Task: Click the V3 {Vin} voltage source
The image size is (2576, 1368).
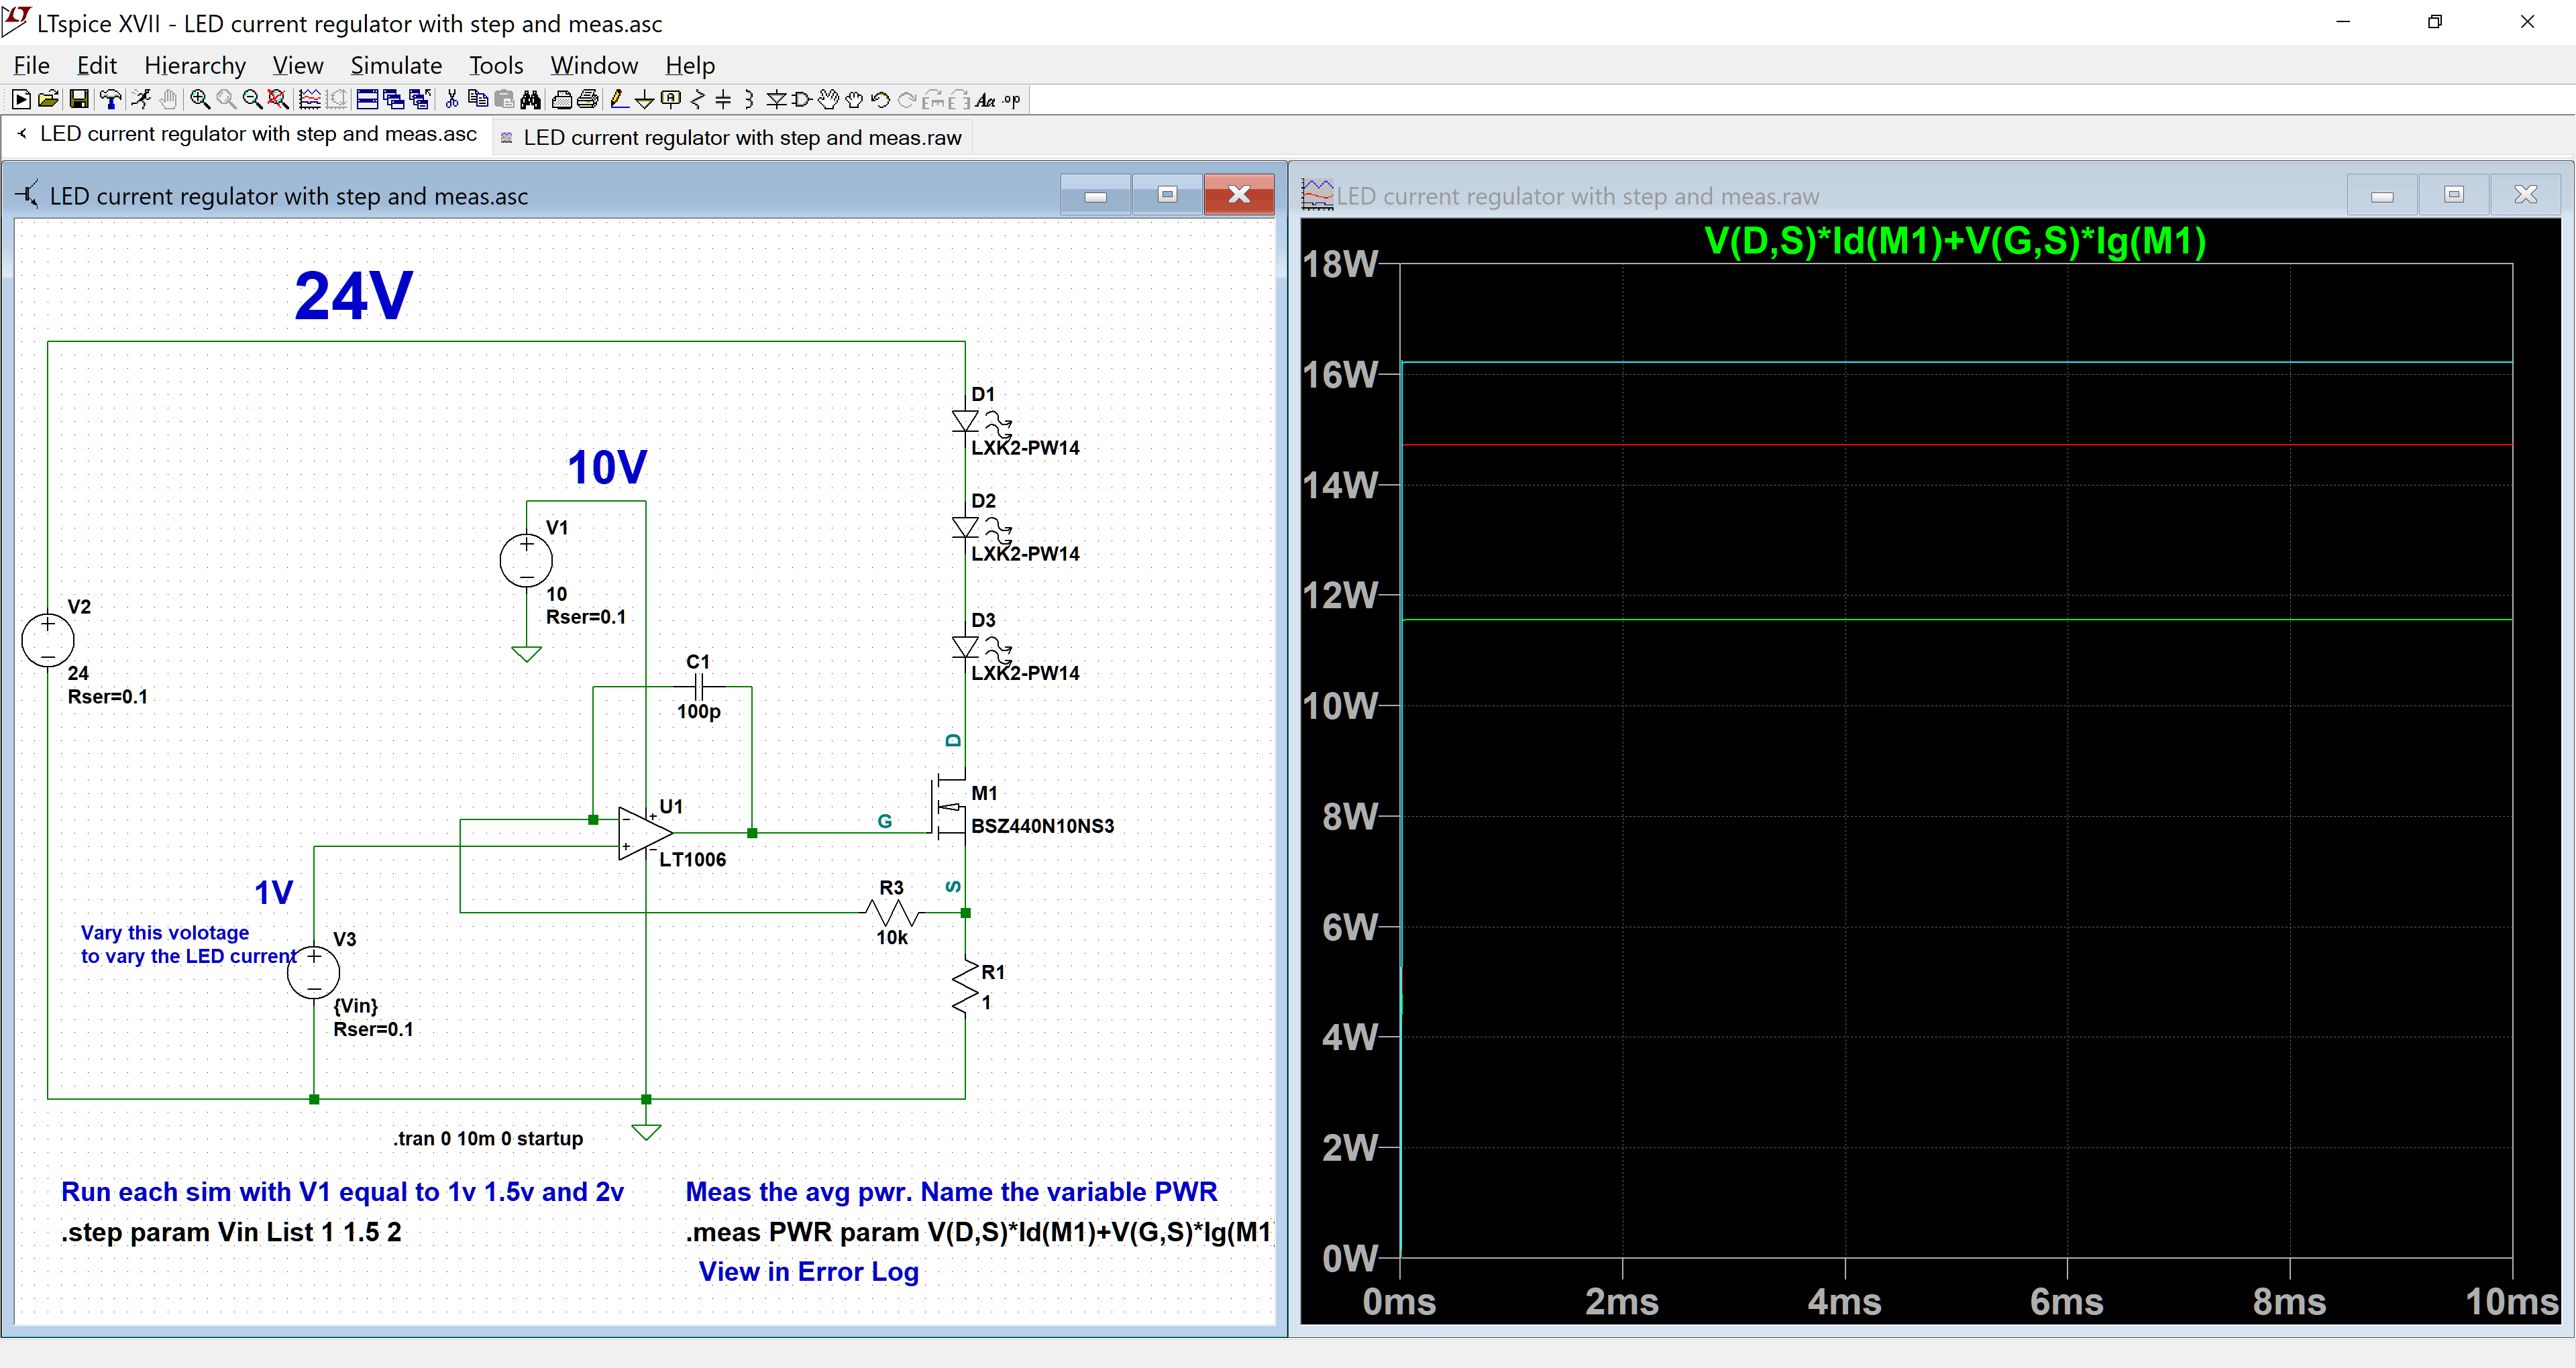Action: (314, 972)
